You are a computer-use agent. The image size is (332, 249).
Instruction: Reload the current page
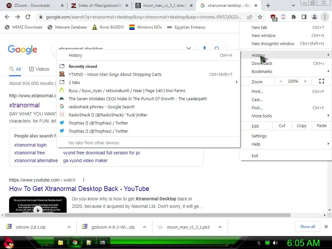click(28, 17)
